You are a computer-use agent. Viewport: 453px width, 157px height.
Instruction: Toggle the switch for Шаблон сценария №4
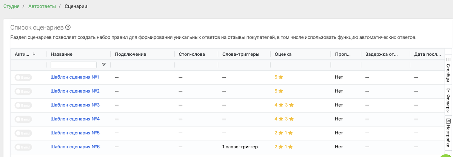click(x=23, y=119)
